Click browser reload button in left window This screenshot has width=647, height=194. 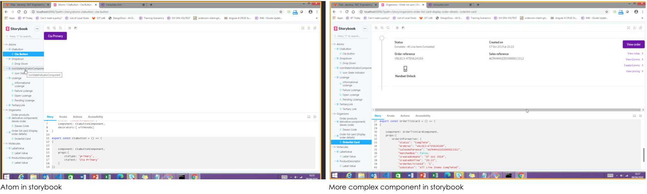click(x=19, y=12)
